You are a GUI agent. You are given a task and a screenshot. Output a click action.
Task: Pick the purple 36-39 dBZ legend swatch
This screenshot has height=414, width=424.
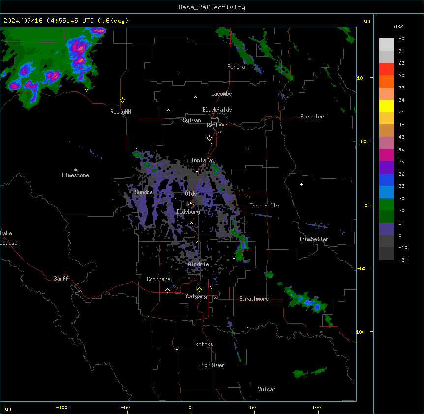pyautogui.click(x=387, y=167)
